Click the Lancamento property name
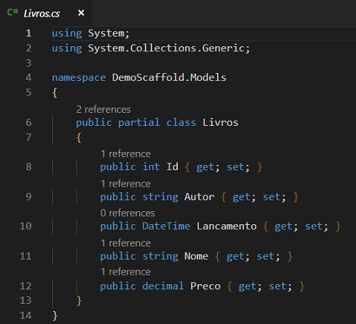Viewport: 356px width, 324px height. tap(226, 226)
